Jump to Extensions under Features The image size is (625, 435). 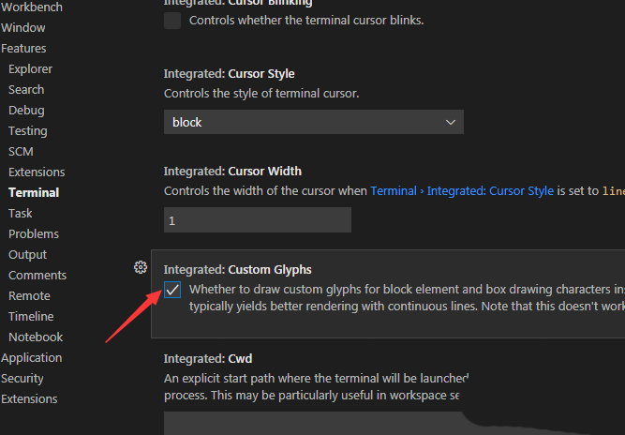click(x=37, y=172)
